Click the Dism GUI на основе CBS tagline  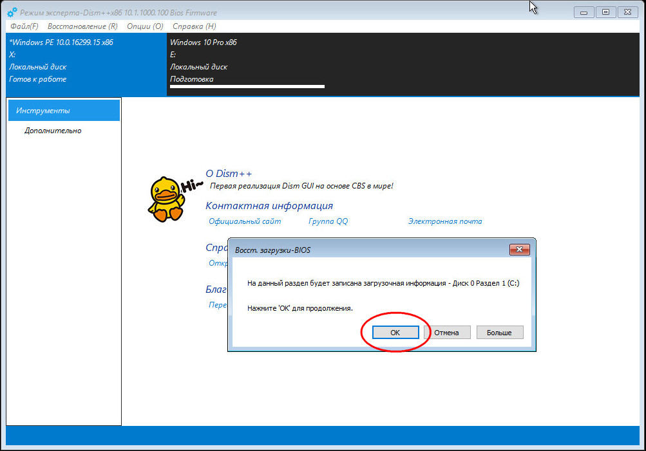pos(301,186)
